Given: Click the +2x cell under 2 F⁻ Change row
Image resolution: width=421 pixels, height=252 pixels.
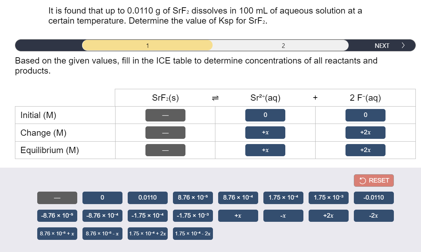Looking at the screenshot, I should pos(366,132).
